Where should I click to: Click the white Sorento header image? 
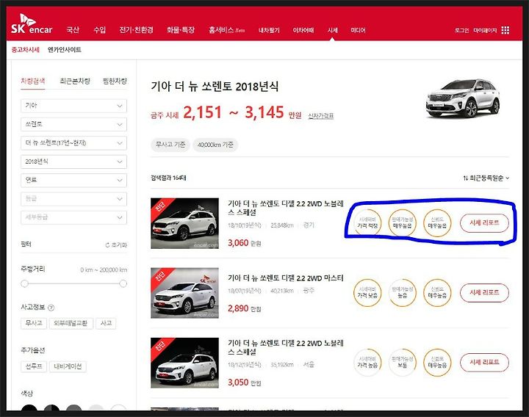463,99
